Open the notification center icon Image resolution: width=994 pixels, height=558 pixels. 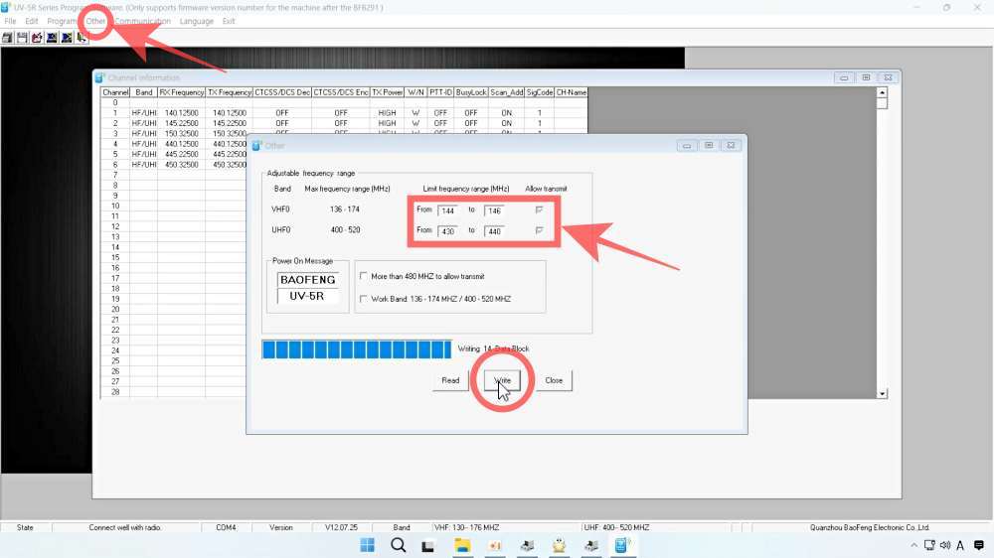point(979,545)
